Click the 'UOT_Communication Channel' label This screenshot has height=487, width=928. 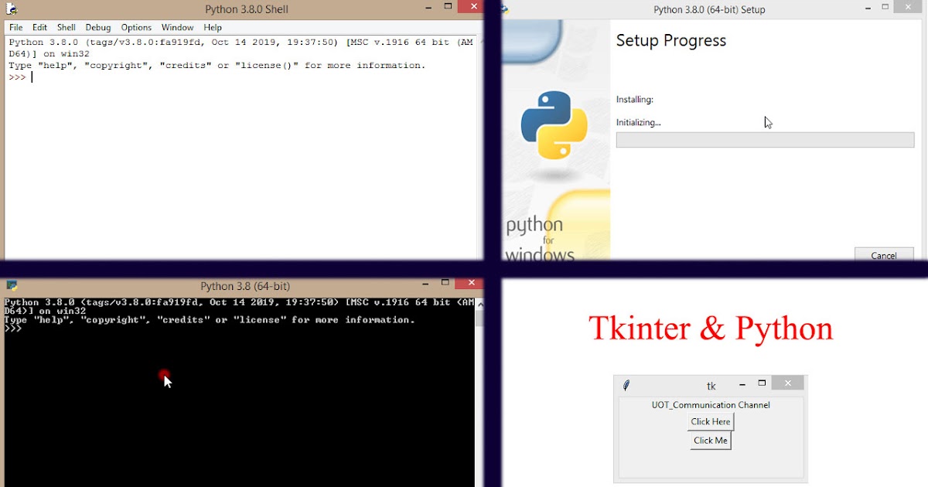711,404
